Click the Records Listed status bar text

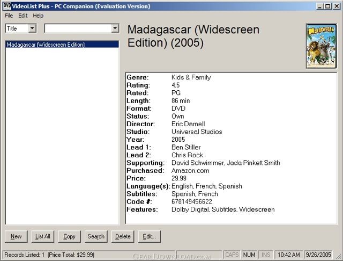(x=49, y=255)
